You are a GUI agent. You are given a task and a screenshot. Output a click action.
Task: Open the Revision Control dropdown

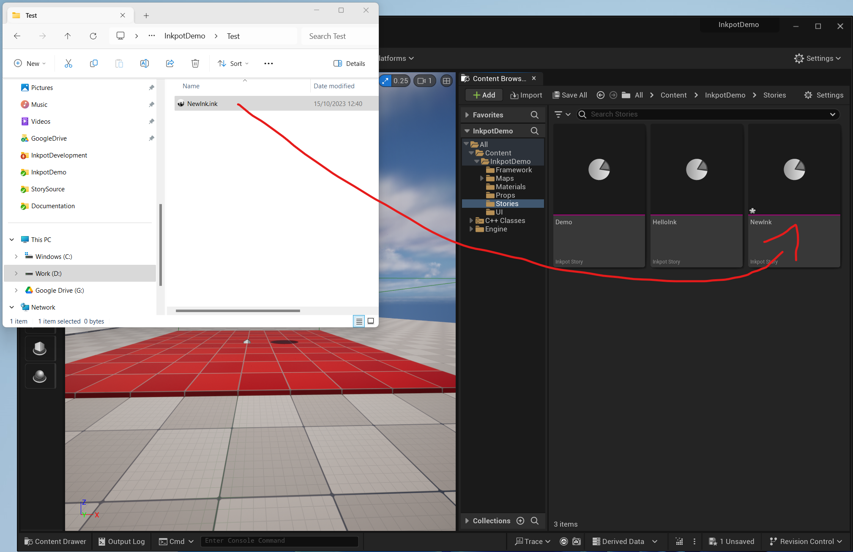pos(806,541)
